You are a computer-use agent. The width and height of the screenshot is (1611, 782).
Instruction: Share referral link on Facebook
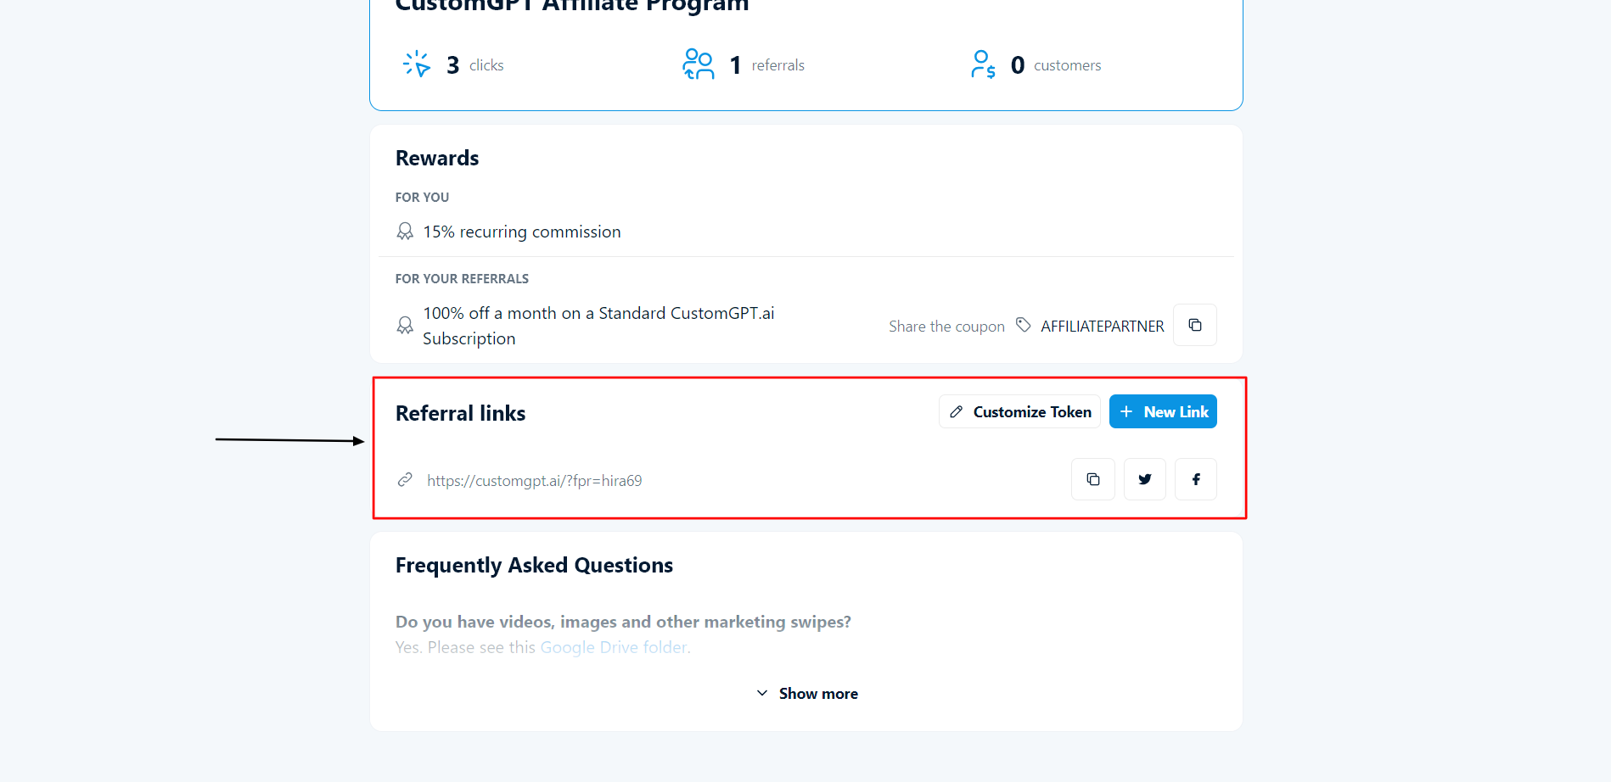coord(1195,479)
